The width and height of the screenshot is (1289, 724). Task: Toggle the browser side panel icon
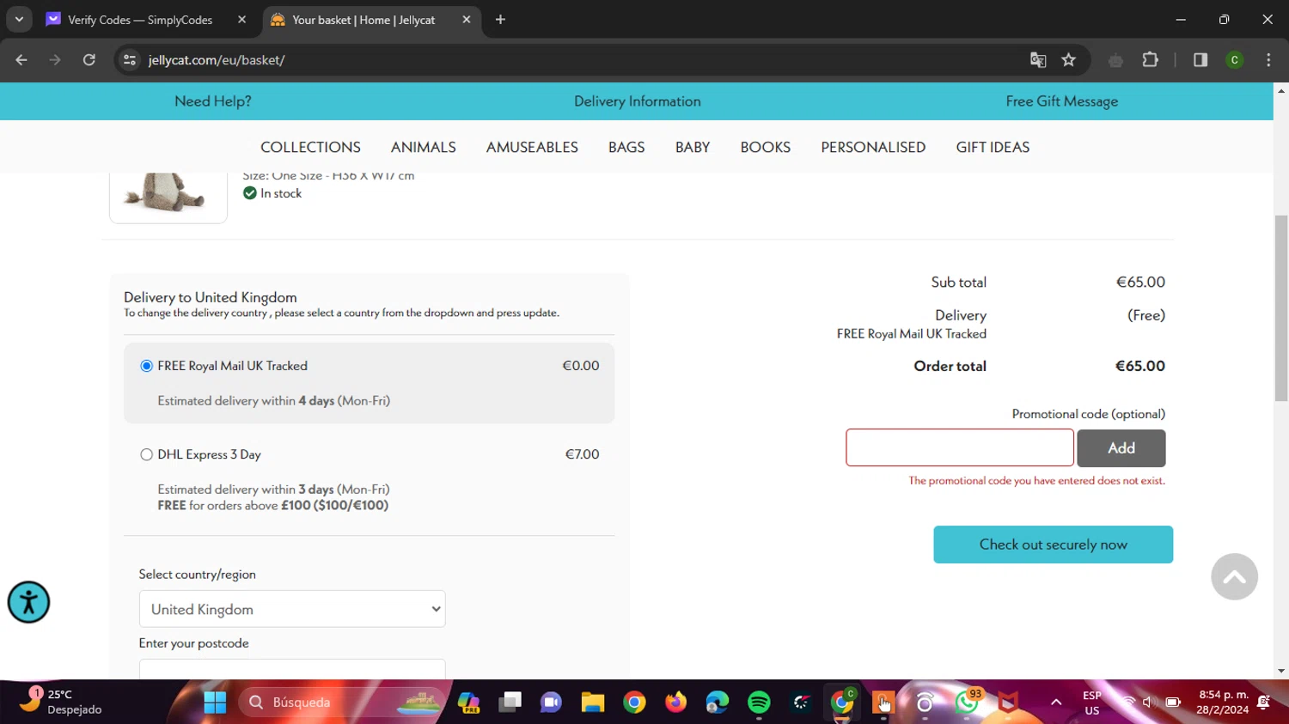click(1200, 60)
